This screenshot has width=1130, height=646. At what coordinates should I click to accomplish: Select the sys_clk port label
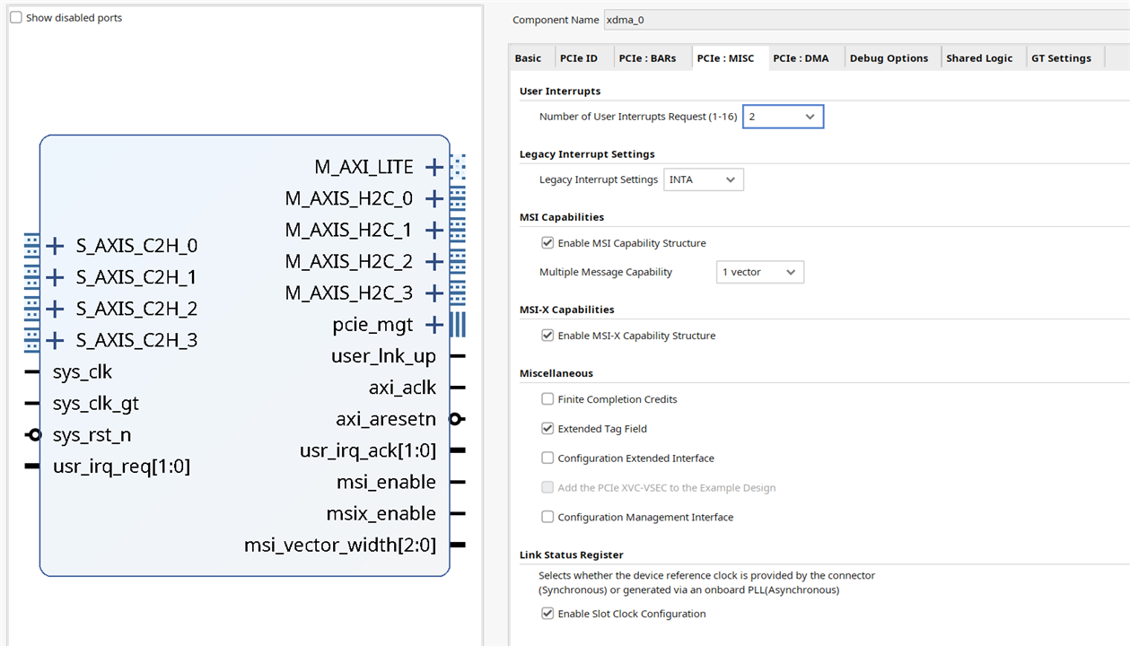[83, 372]
